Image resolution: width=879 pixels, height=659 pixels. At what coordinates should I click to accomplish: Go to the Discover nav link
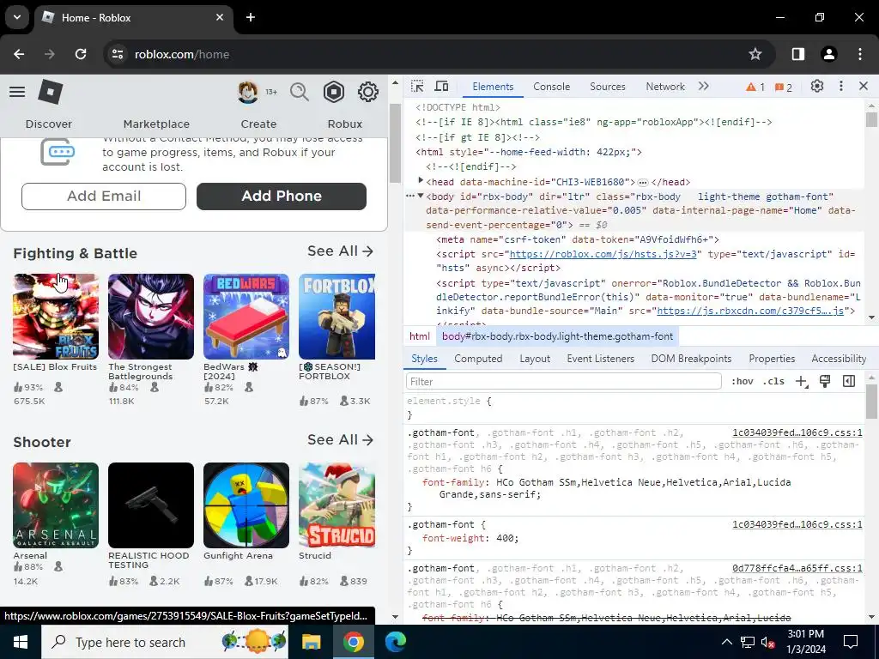pyautogui.click(x=49, y=124)
